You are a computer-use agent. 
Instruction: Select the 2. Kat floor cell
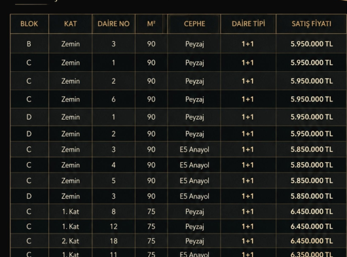[70, 241]
